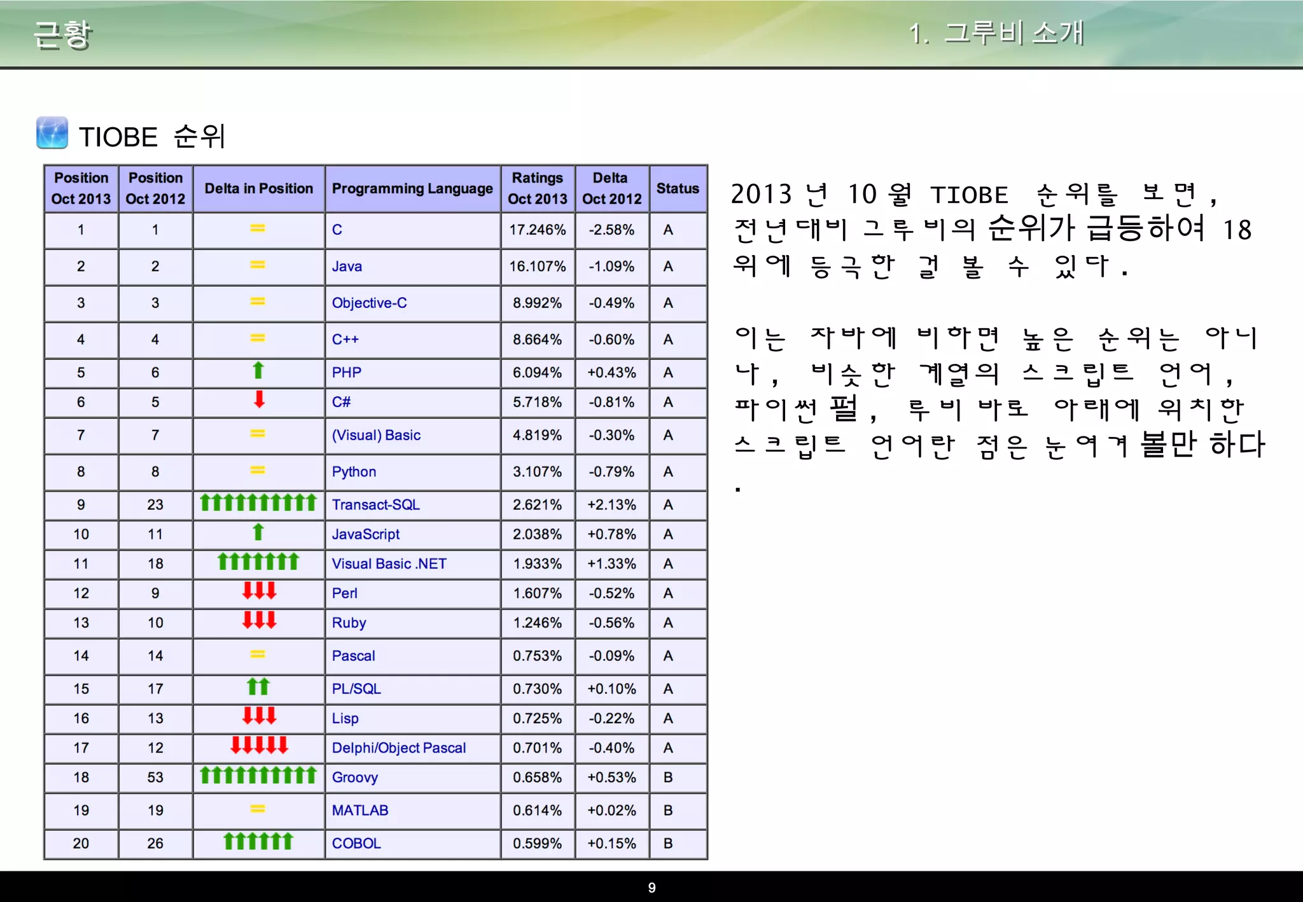Click the red down arrow in C# row

259,399
